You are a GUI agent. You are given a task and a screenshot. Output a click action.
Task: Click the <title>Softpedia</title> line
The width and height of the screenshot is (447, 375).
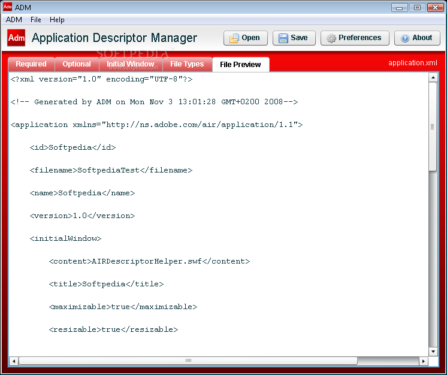pos(106,284)
